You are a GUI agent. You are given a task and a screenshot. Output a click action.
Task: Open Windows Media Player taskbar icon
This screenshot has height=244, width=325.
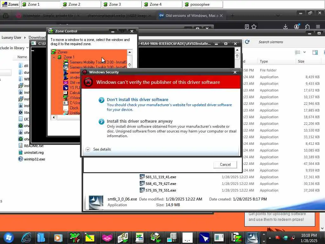point(58,238)
